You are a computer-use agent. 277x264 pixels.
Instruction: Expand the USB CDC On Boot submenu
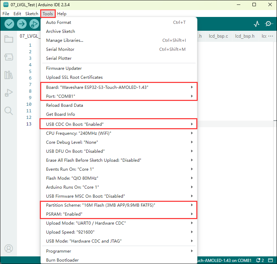tap(119, 124)
